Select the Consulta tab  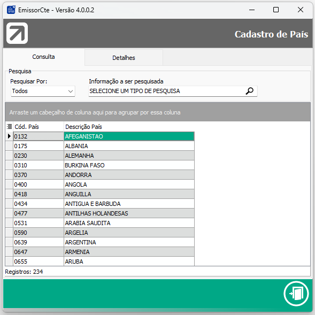[x=44, y=57]
